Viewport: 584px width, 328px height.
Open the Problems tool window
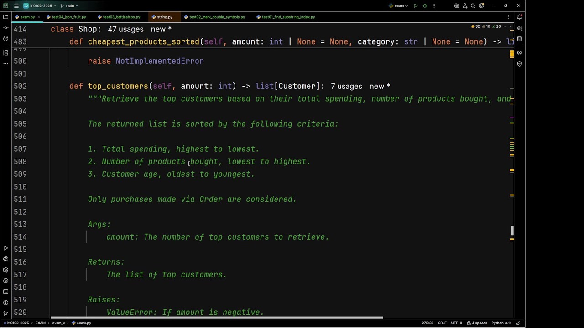coord(5,302)
